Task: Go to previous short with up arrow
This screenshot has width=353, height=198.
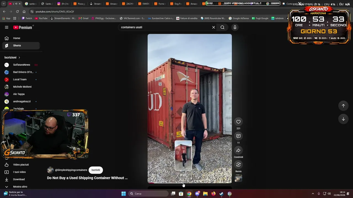Action: (343, 106)
